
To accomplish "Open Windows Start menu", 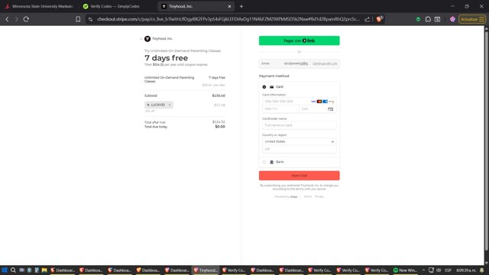I will click(x=5, y=270).
